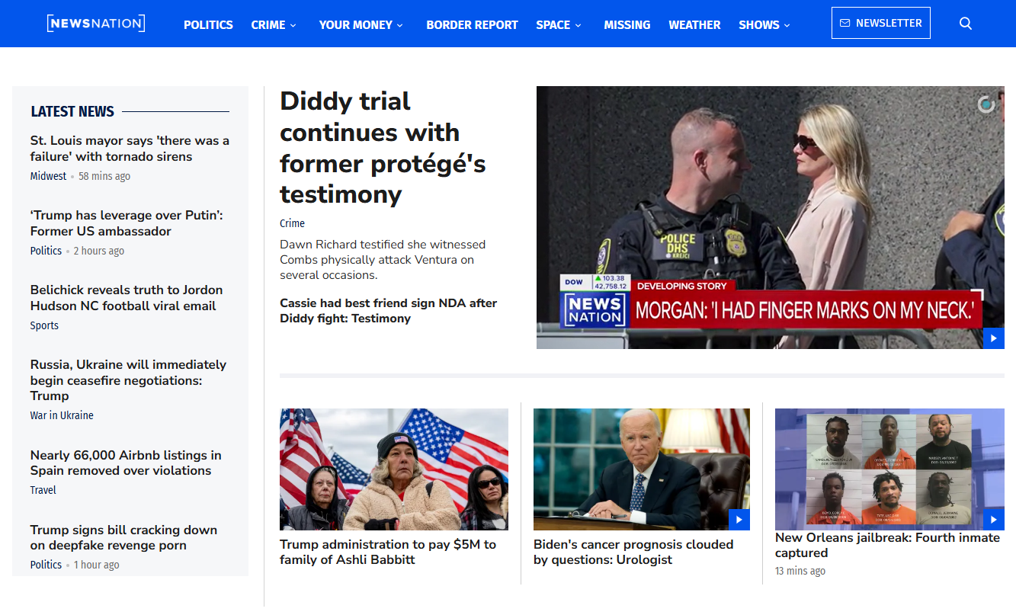Play the New Orleans jailbreak video
This screenshot has height=615, width=1016.
tap(993, 520)
